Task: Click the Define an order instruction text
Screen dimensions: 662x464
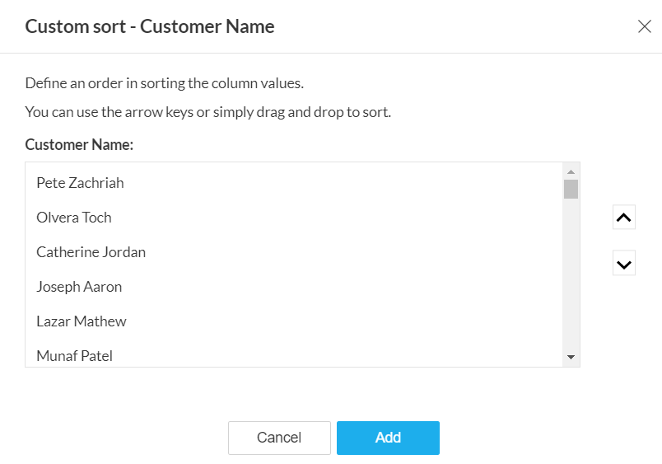Action: pyautogui.click(x=165, y=83)
